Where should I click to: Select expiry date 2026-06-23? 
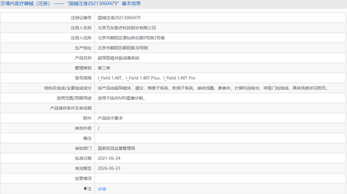click(x=109, y=168)
